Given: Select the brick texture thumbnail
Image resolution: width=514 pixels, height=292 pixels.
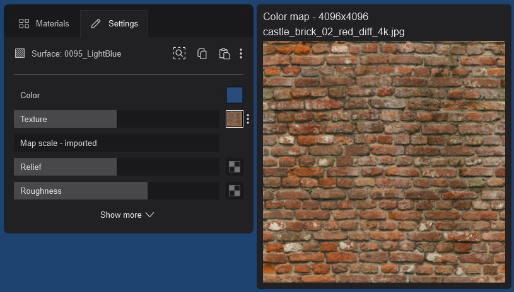Looking at the screenshot, I should click(x=235, y=119).
